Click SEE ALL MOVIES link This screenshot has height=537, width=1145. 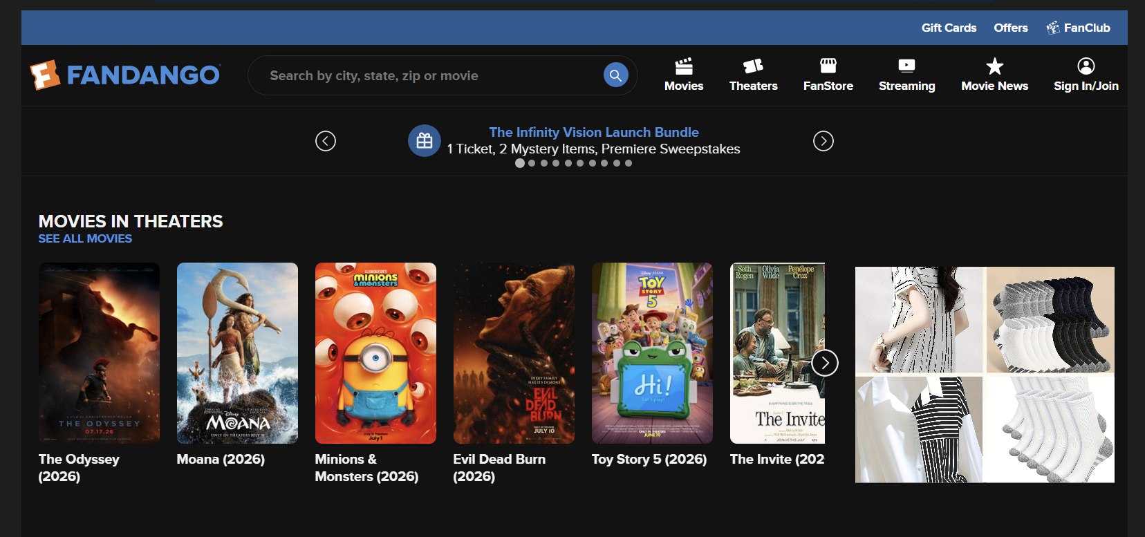85,238
